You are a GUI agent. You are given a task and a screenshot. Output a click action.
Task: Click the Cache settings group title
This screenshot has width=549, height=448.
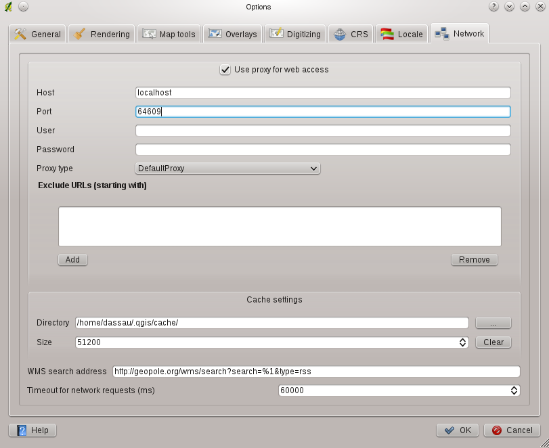click(274, 300)
